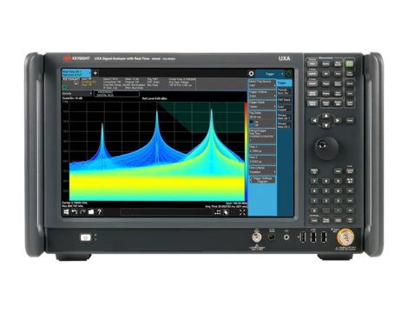Click the SWEEP hardkey

click(313, 83)
